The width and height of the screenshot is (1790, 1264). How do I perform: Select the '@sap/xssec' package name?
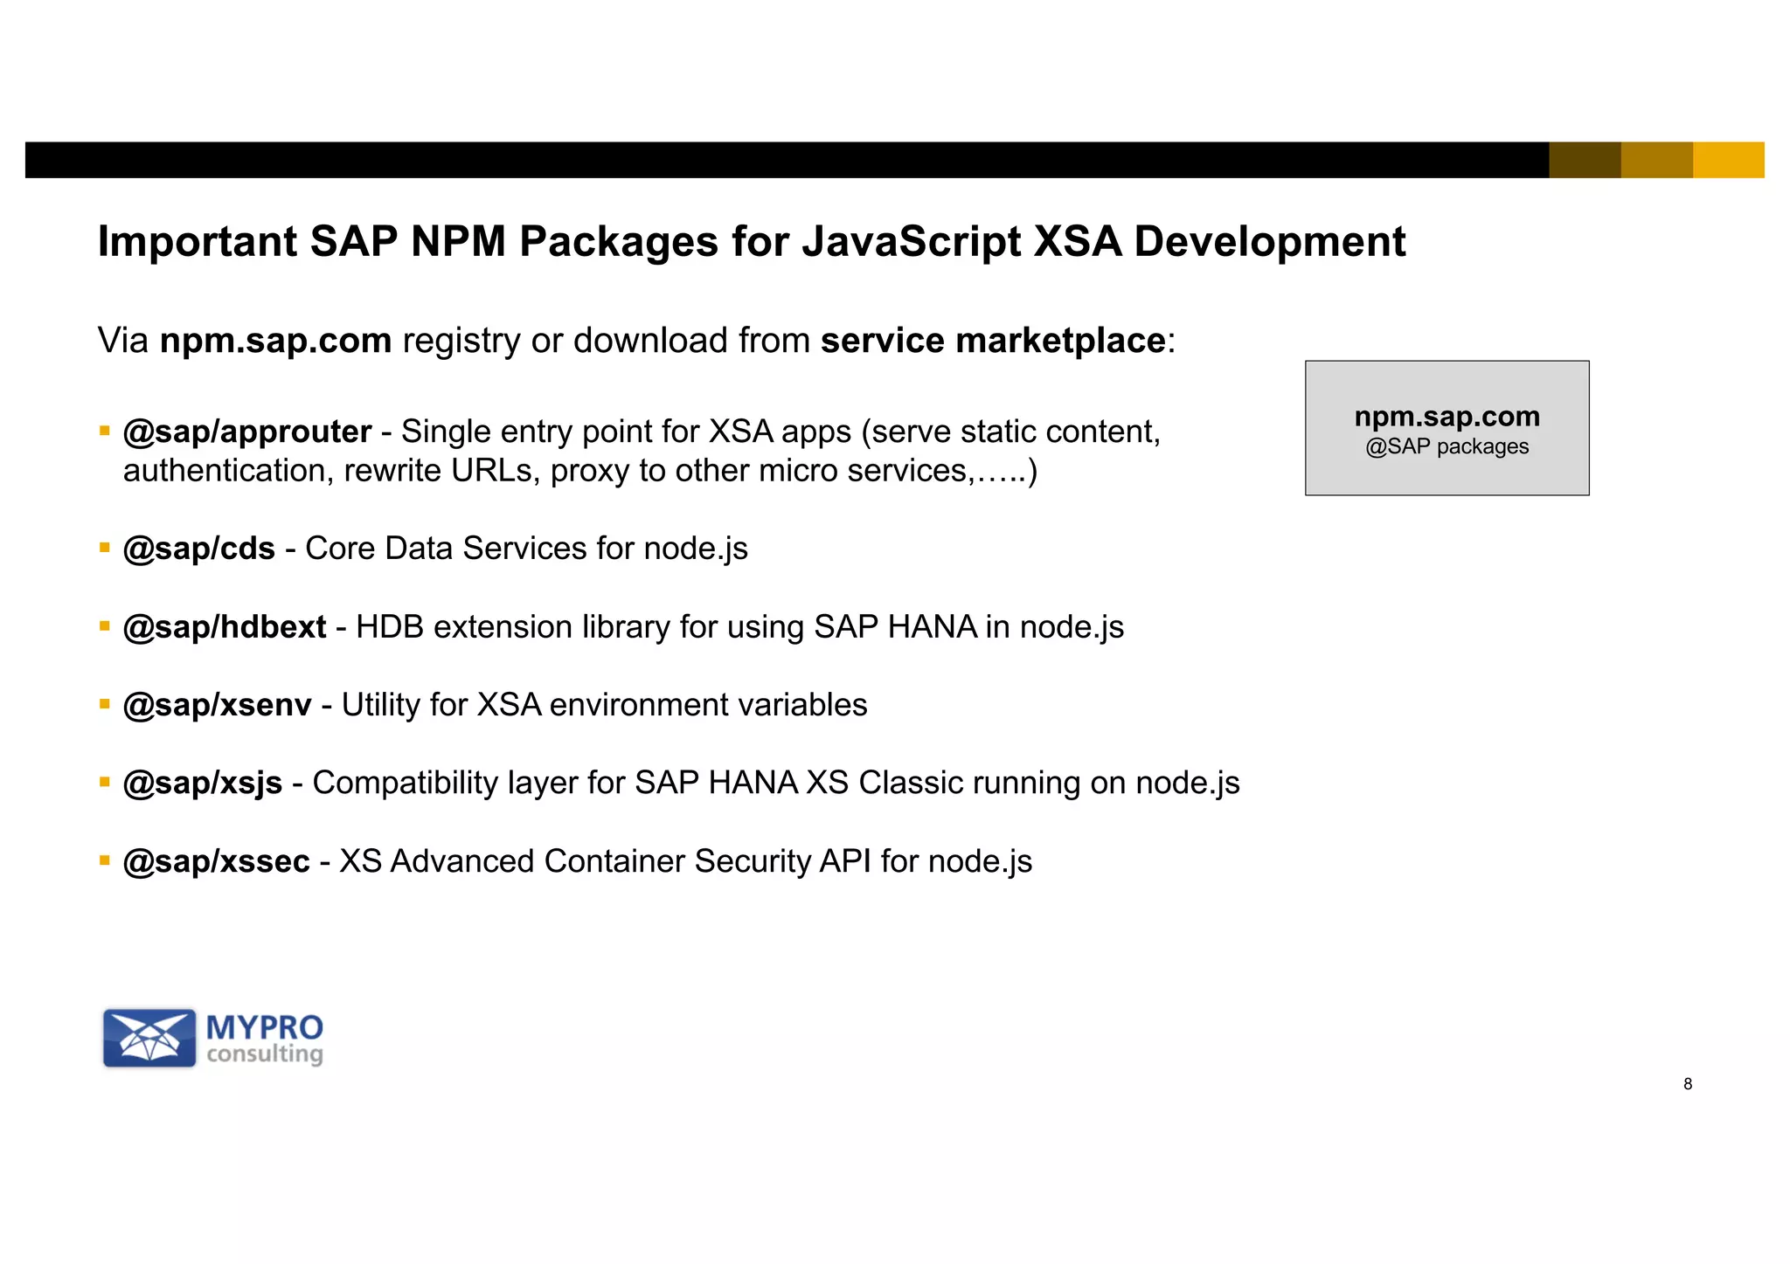coord(217,861)
